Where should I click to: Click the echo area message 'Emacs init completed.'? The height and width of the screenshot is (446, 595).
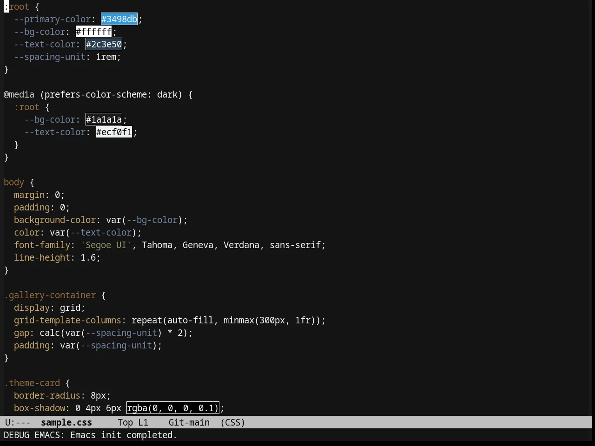click(124, 435)
